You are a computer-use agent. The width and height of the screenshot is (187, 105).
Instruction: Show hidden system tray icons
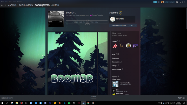(x=157, y=103)
